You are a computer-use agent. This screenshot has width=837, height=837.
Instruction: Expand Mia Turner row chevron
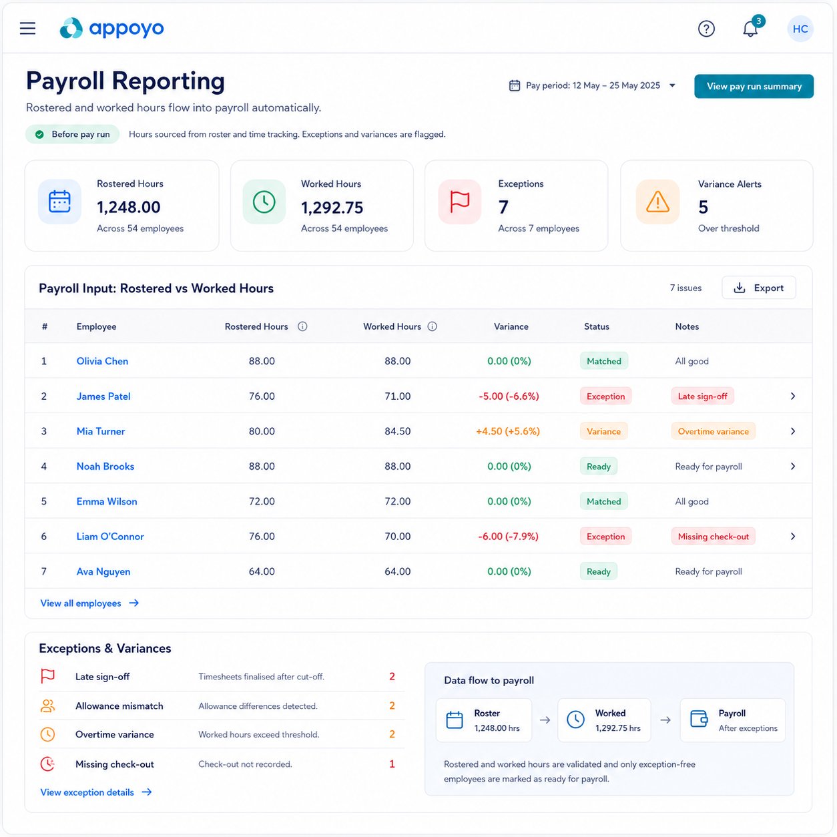pyautogui.click(x=793, y=431)
